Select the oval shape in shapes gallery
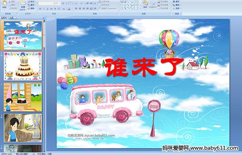This screenshot has width=242, height=155. tap(138, 2)
